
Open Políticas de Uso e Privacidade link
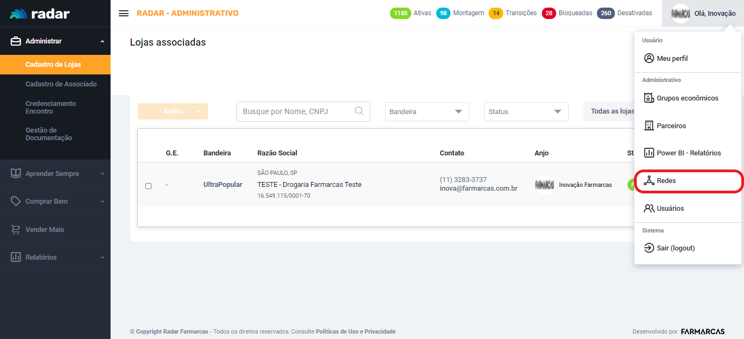pyautogui.click(x=355, y=331)
